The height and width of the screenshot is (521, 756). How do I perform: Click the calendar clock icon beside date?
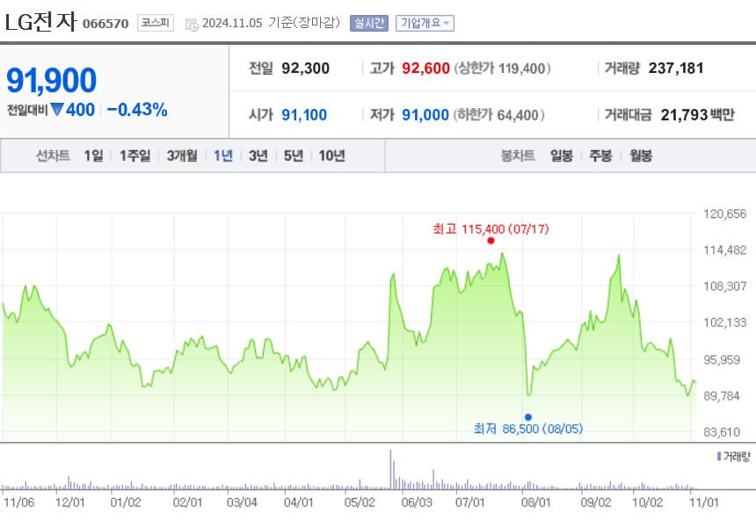point(192,25)
